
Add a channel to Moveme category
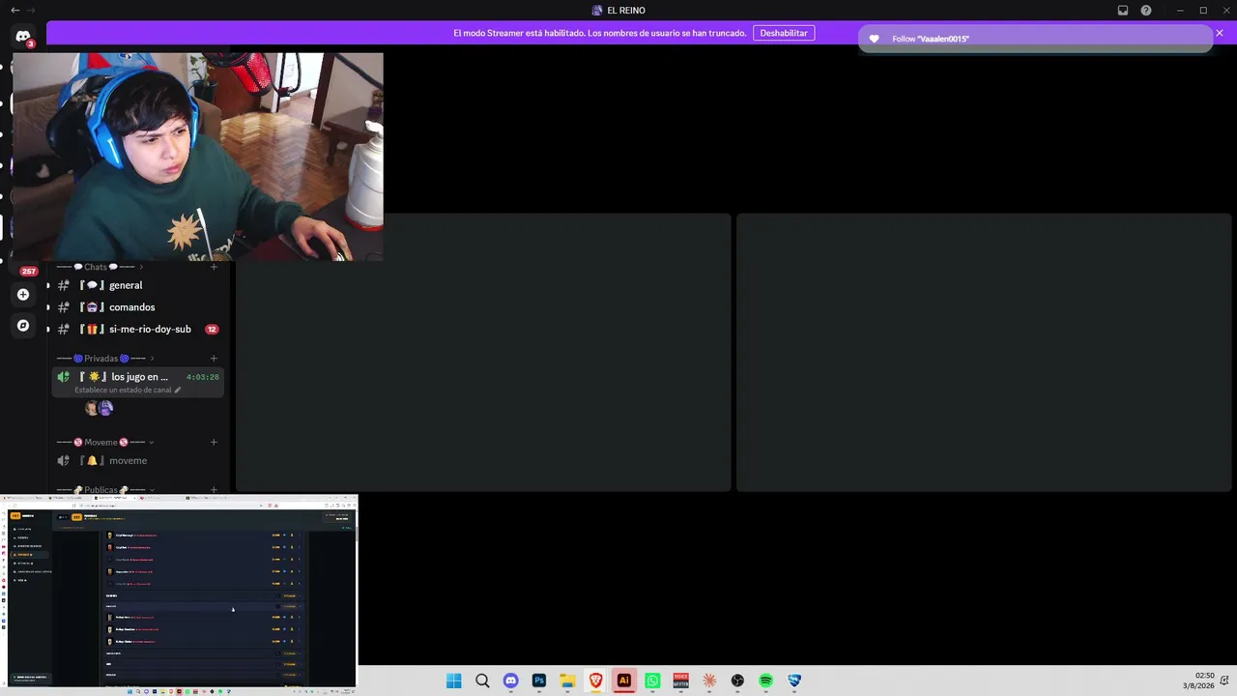click(x=214, y=443)
